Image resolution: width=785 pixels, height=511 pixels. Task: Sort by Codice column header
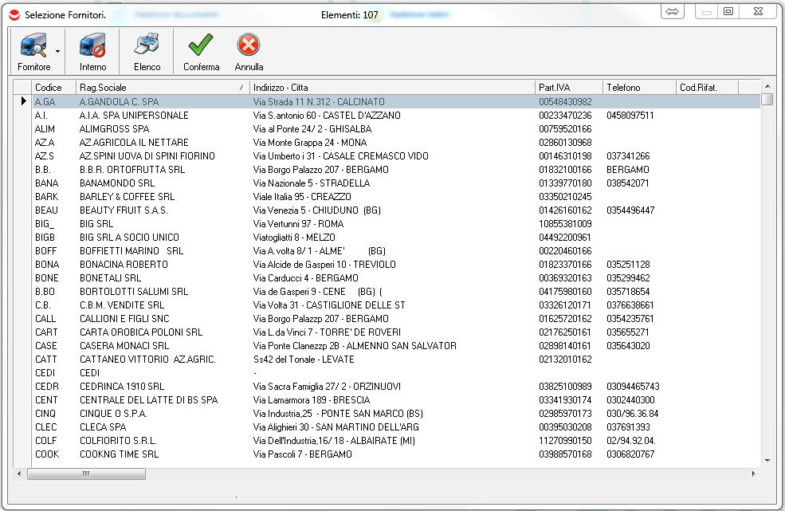click(x=53, y=87)
